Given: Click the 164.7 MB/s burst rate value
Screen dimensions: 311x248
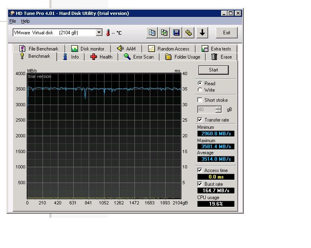Looking at the screenshot, I should tap(216, 191).
